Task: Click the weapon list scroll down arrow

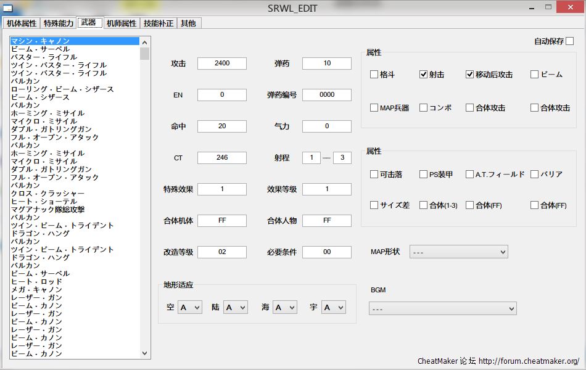Action: coord(145,353)
